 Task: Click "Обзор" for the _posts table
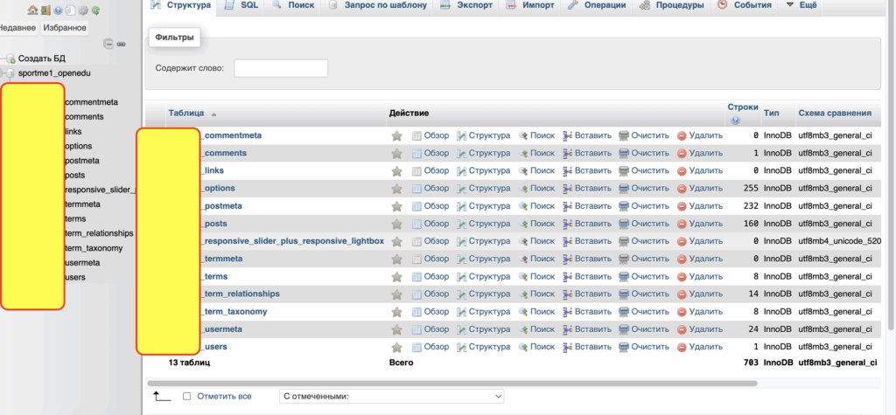[x=430, y=224]
